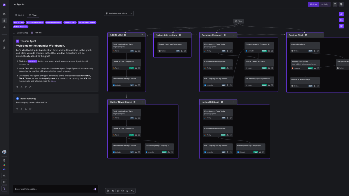Expand the Company Research node dropdown arrow
Viewport: 349px width, 196px height.
click(x=234, y=35)
